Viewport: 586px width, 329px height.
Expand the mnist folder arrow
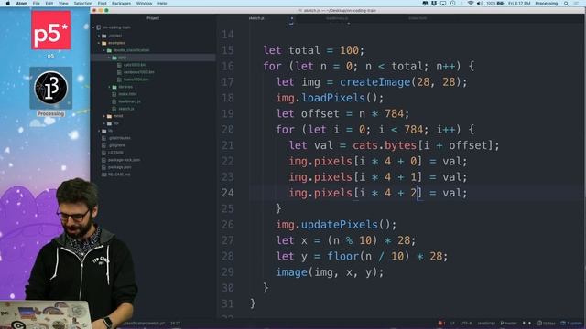pyautogui.click(x=104, y=116)
